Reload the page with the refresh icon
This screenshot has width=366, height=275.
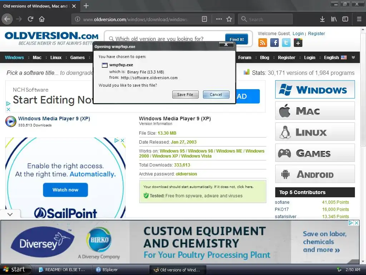tap(30, 19)
